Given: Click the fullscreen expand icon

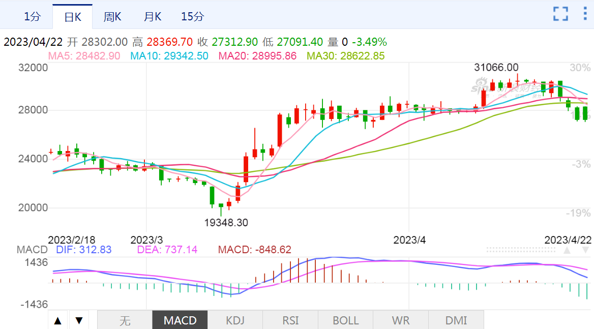Looking at the screenshot, I should [x=560, y=14].
